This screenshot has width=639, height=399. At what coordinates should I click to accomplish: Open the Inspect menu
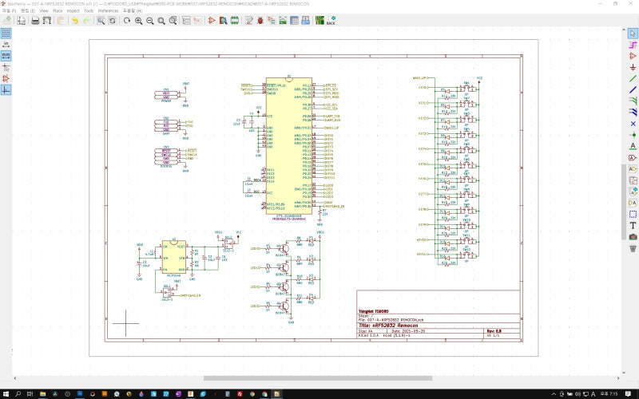click(73, 10)
